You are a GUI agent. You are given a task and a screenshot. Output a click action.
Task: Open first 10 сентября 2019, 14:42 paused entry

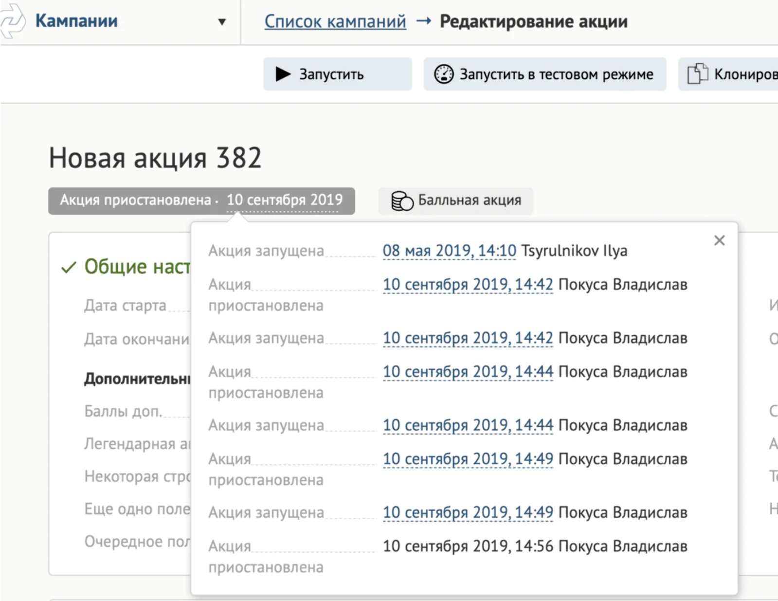click(468, 284)
